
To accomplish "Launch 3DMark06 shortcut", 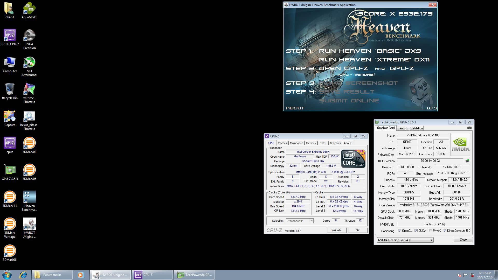I will click(10, 253).
